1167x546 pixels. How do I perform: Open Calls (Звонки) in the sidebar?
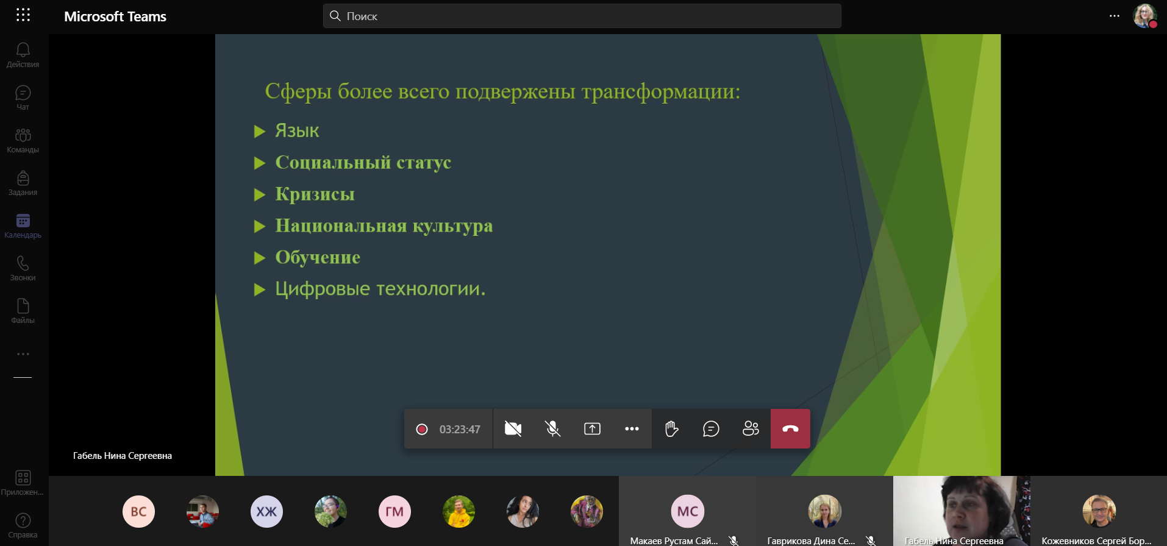(x=23, y=268)
